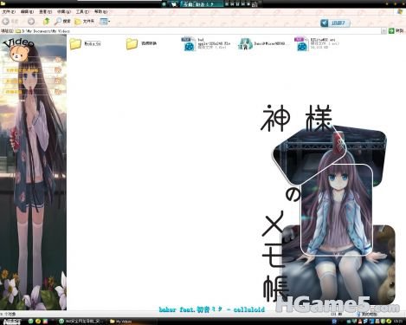Go up one folder level
The height and width of the screenshot is (325, 406).
[47, 22]
